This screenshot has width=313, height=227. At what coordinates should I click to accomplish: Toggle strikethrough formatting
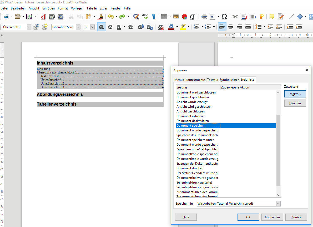[x=130, y=27]
